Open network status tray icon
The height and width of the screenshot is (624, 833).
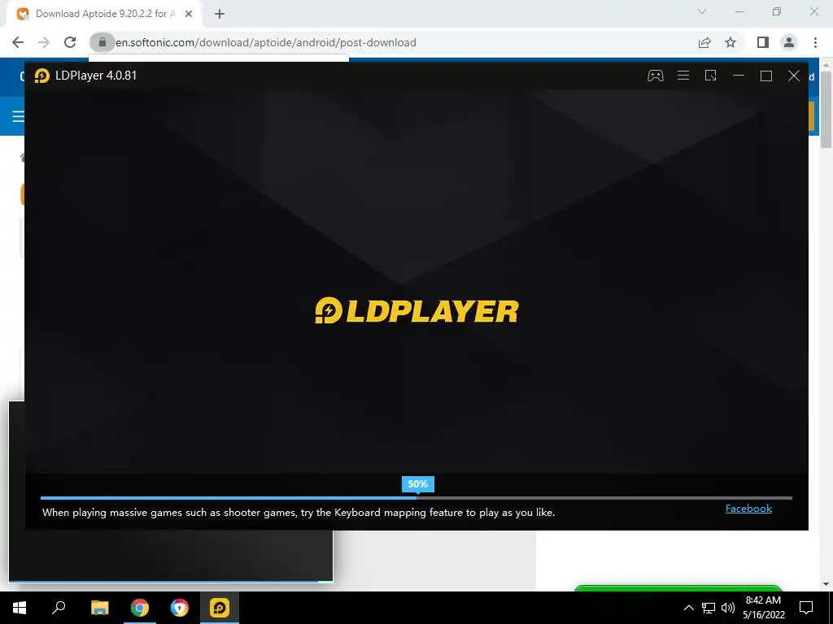709,608
